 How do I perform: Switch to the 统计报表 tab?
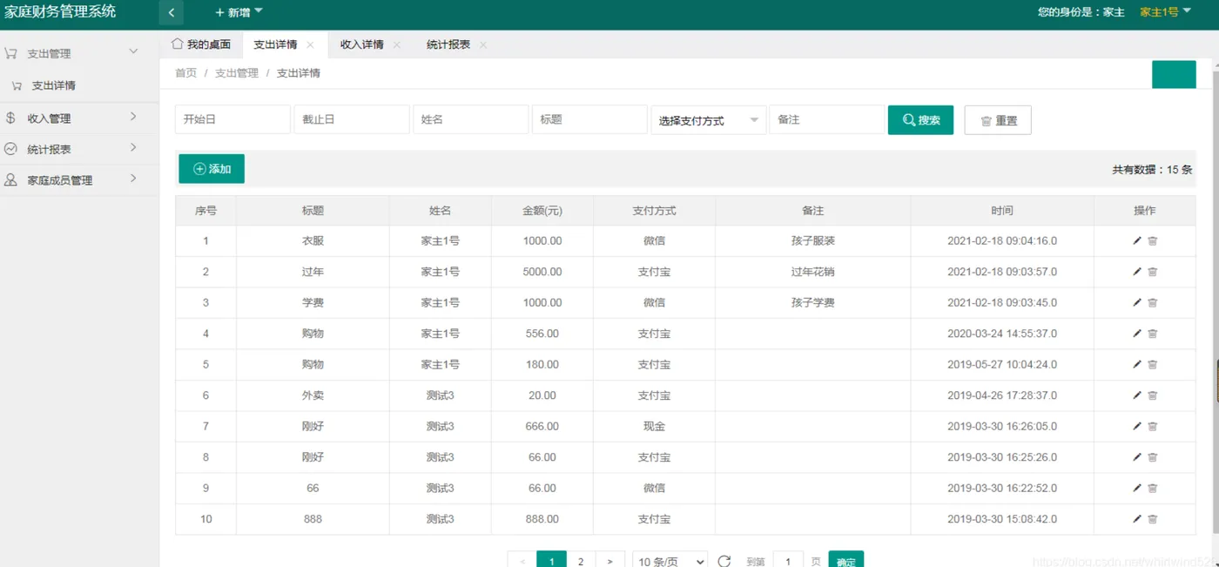pos(448,44)
